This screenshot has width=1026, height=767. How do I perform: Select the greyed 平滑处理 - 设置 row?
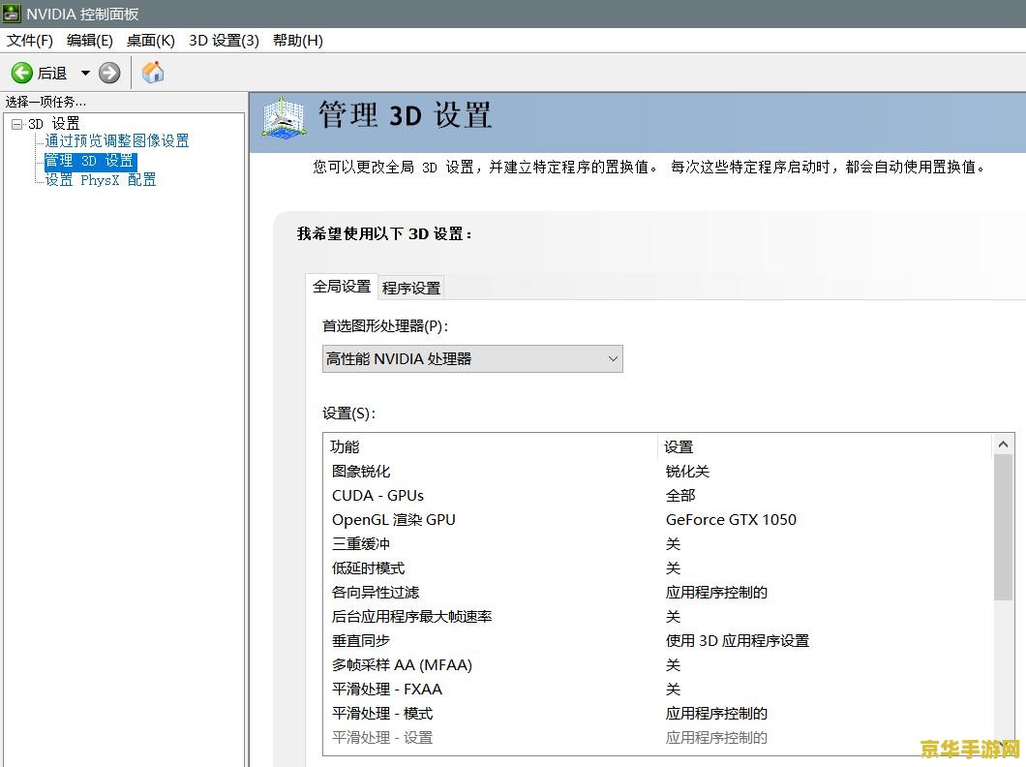click(658, 738)
